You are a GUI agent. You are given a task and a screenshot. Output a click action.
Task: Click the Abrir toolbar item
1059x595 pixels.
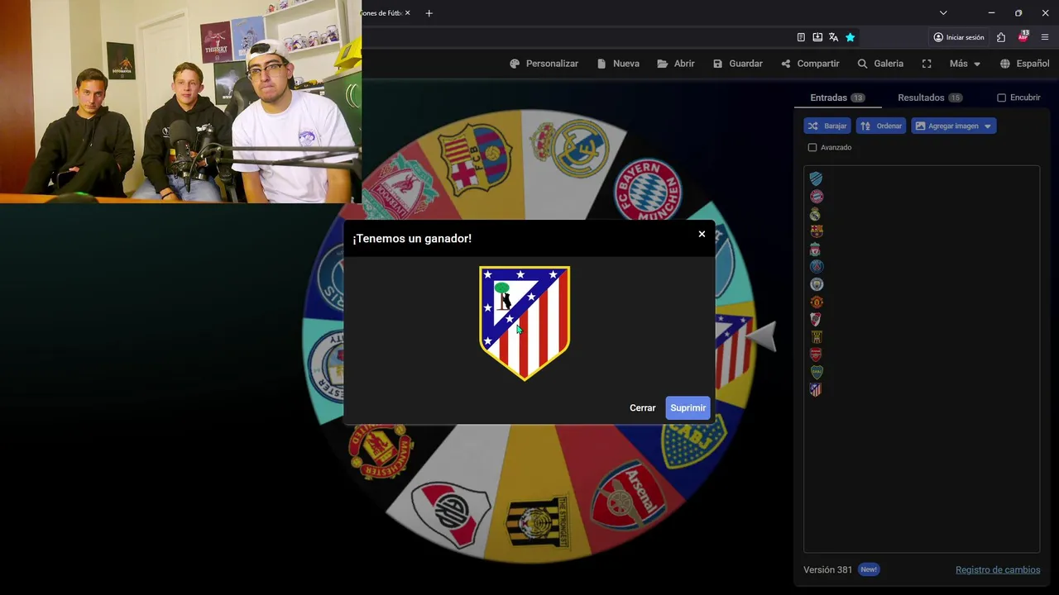point(676,64)
